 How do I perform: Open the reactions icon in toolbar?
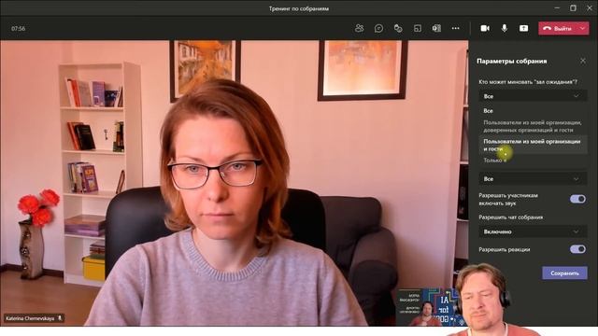point(398,28)
